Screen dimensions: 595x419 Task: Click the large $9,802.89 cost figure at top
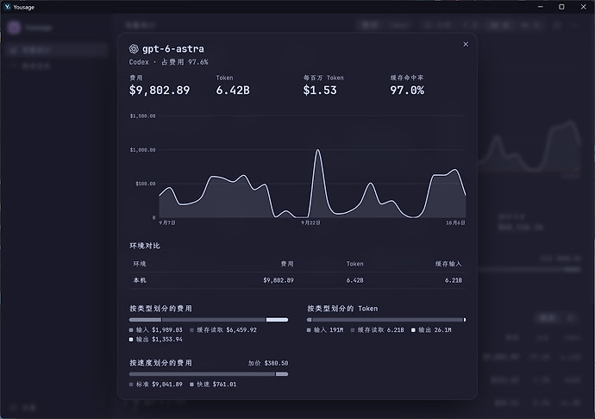(x=160, y=90)
